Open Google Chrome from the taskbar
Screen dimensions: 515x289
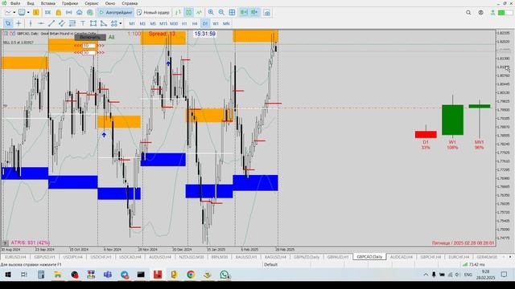point(191,275)
